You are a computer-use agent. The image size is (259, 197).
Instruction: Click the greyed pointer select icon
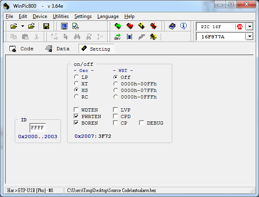66,37
